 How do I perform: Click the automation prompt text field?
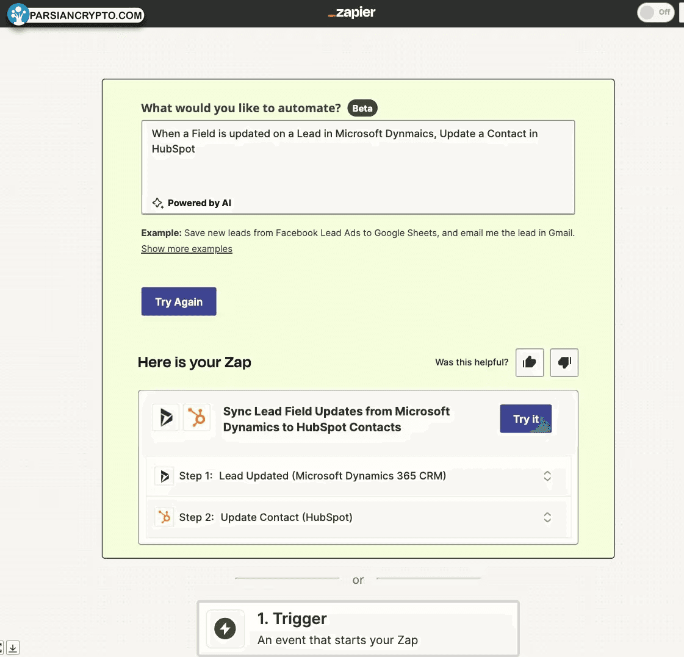(358, 167)
